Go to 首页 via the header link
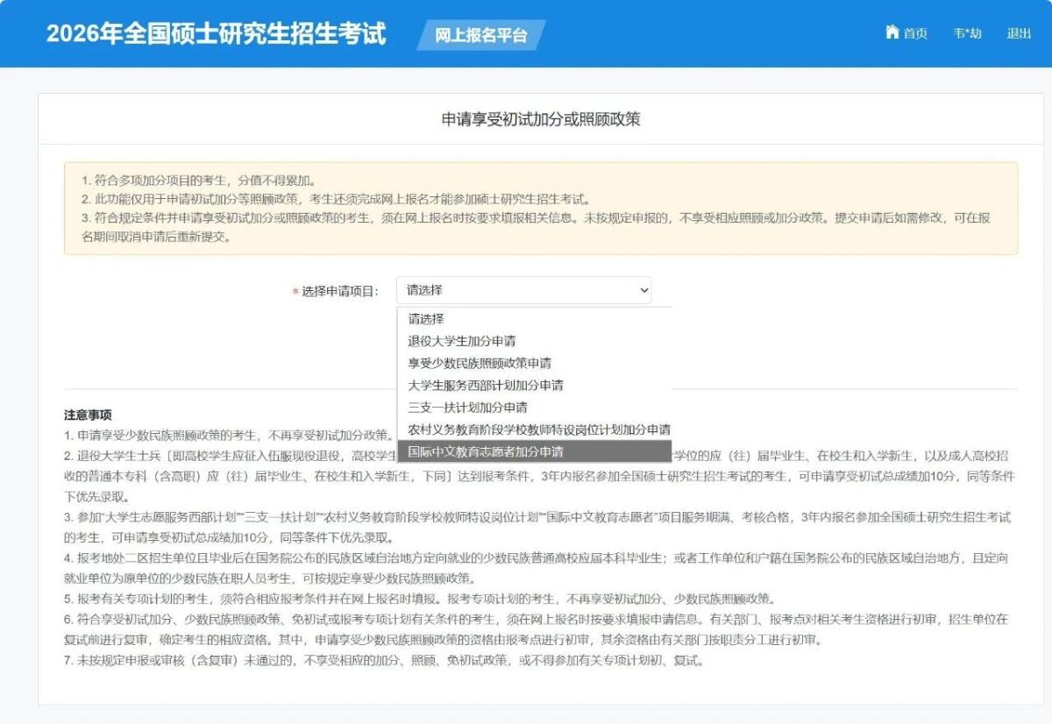Screen dimensions: 1052x724 [x=914, y=33]
